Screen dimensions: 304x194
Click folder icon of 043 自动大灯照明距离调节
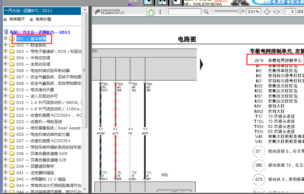[12, 185]
